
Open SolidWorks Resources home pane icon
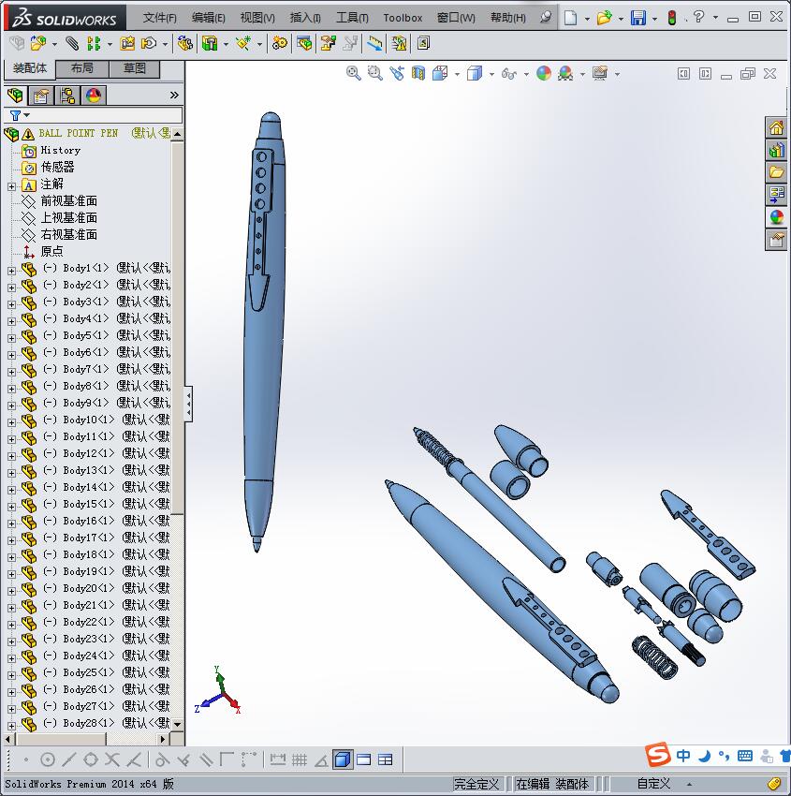(776, 128)
